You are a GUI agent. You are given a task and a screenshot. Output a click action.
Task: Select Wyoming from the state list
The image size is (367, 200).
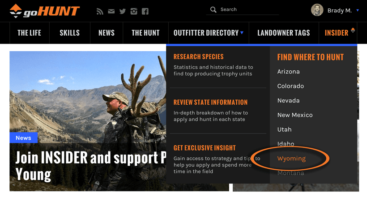point(291,159)
